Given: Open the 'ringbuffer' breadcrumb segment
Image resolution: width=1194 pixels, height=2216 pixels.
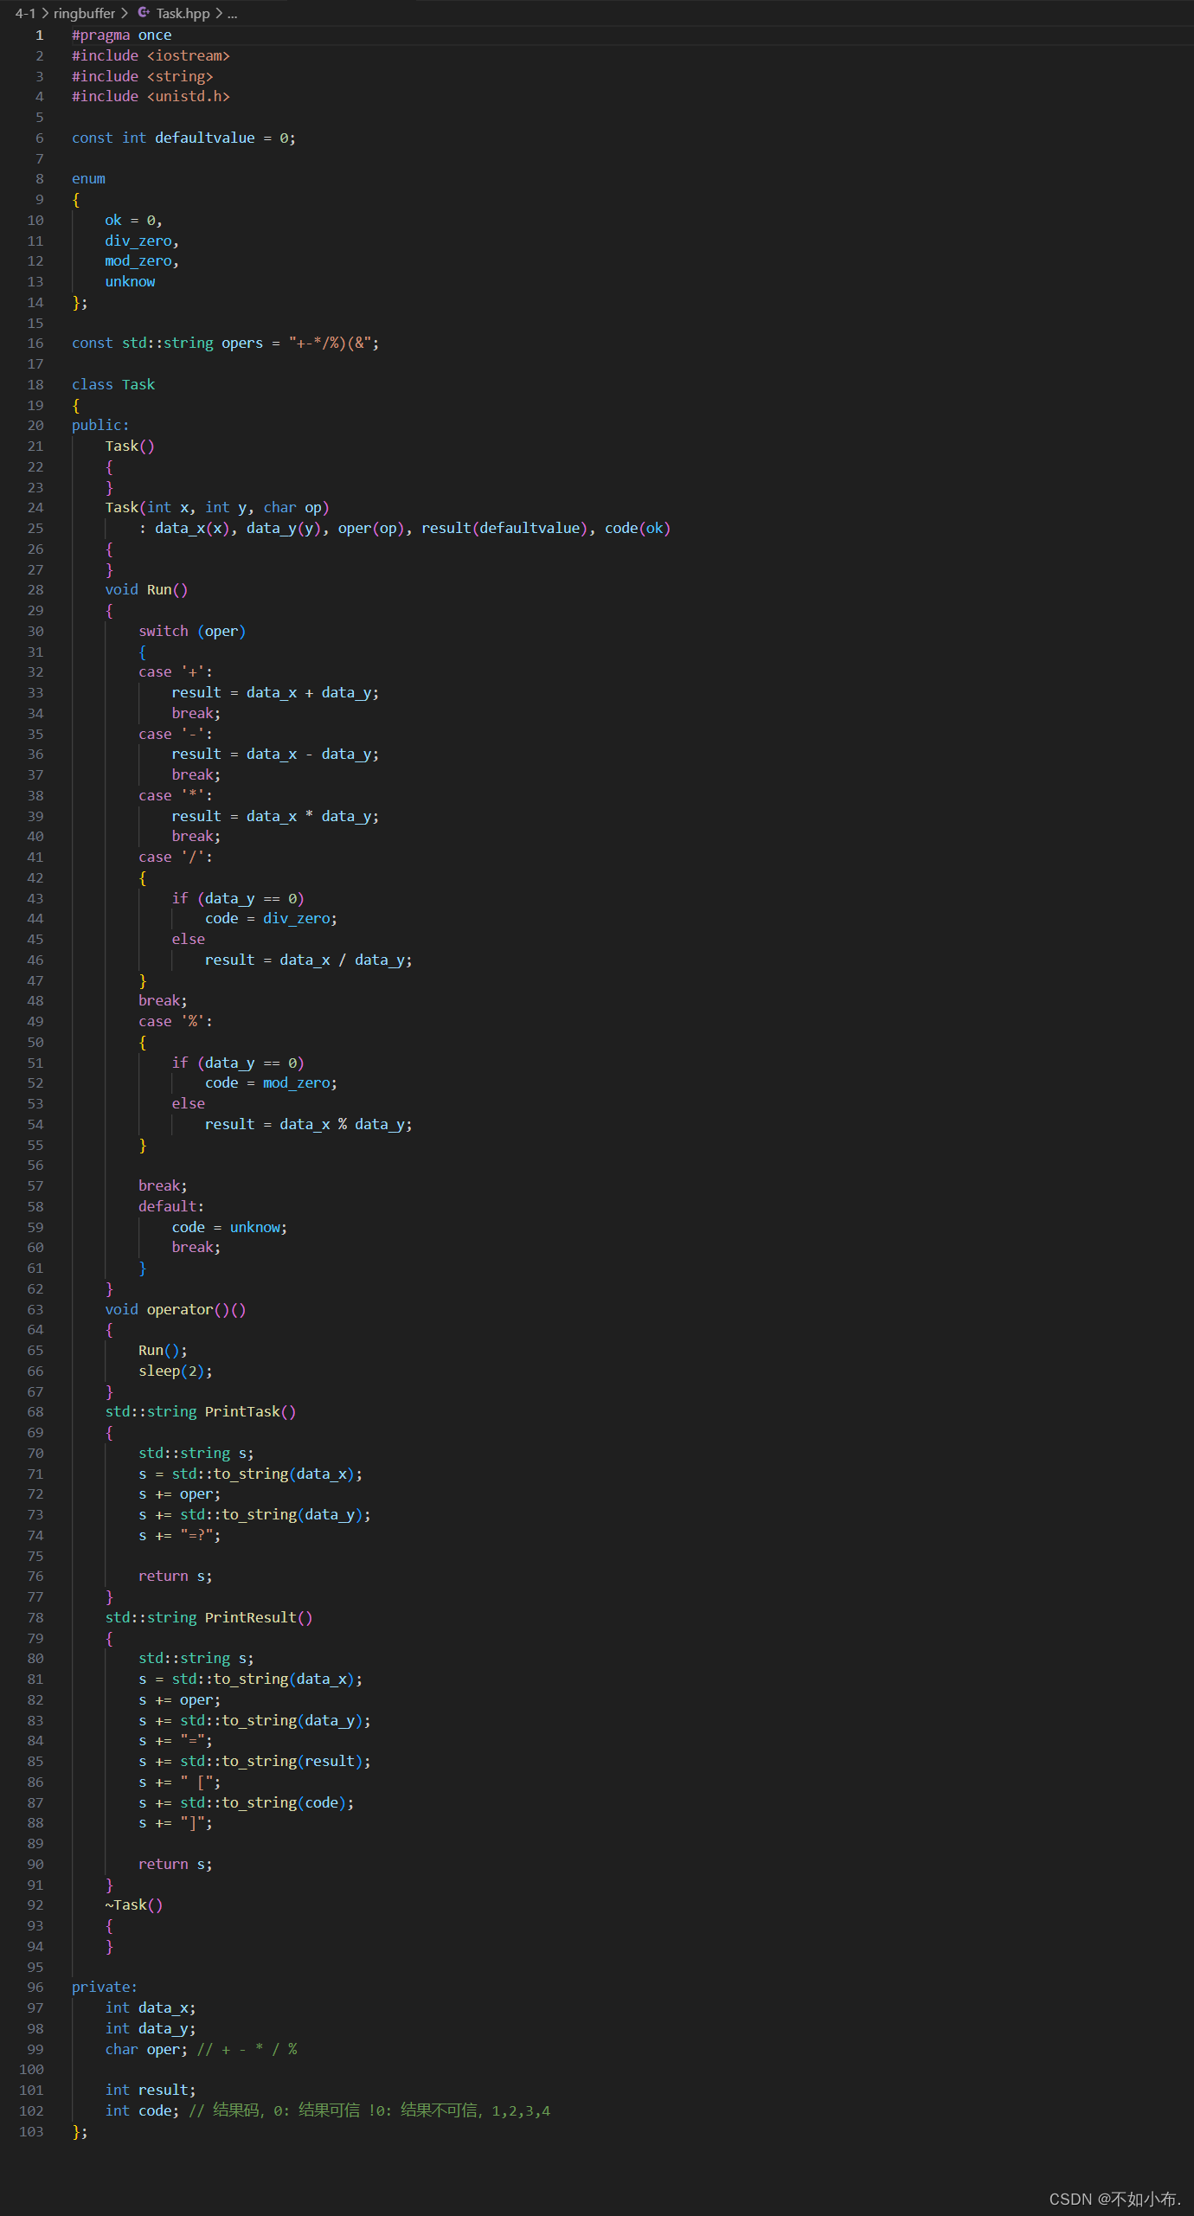Looking at the screenshot, I should (84, 13).
